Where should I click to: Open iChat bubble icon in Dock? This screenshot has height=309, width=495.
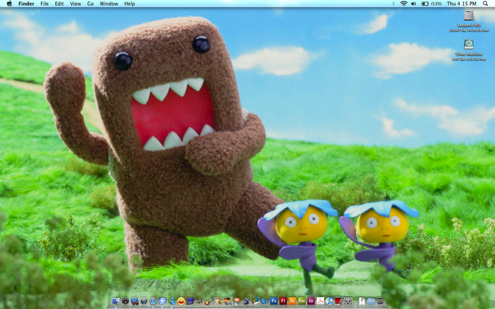click(162, 301)
